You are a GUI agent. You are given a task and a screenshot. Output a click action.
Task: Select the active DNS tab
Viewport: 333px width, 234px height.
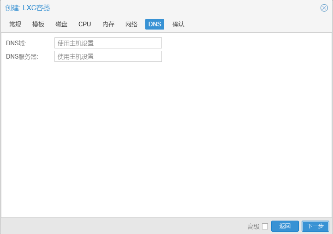(x=155, y=24)
